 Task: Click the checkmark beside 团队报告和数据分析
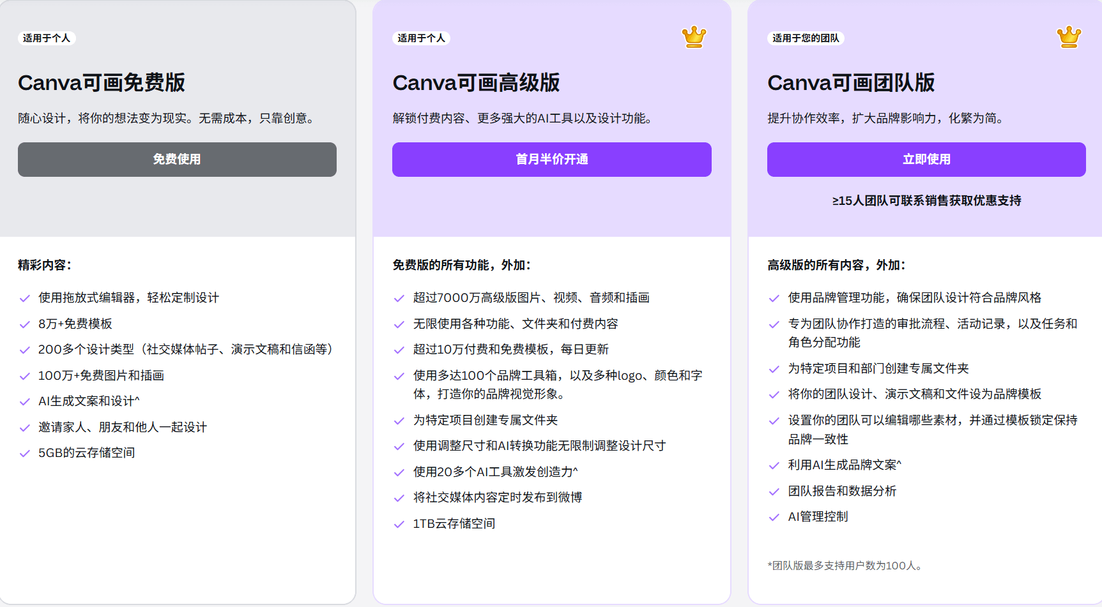[774, 491]
